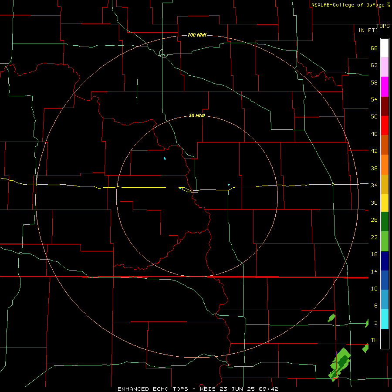
Task: Select the bright red legend swatch
Action: [385, 125]
